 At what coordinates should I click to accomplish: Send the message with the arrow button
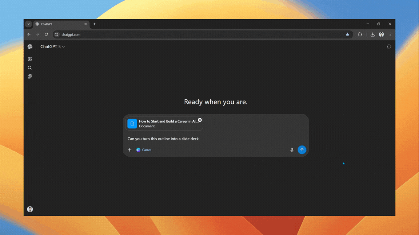[302, 149]
